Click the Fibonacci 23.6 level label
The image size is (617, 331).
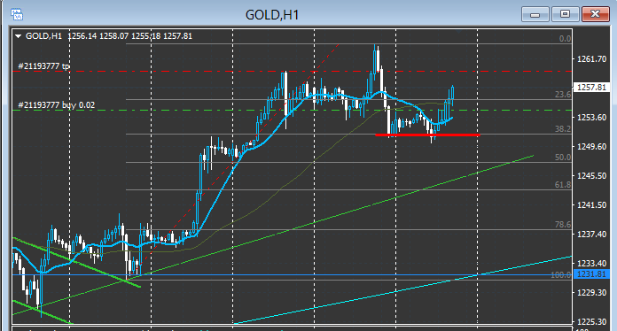point(563,94)
